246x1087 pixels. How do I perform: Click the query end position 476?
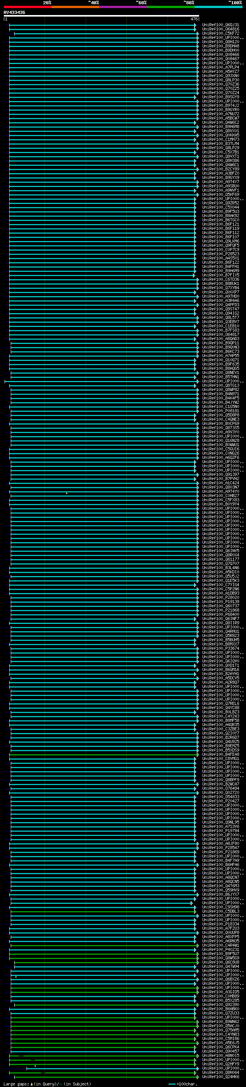194,19
